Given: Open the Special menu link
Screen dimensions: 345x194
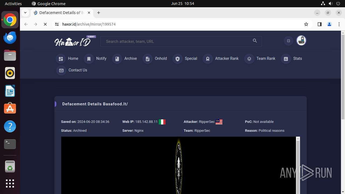Looking at the screenshot, I should (x=191, y=58).
